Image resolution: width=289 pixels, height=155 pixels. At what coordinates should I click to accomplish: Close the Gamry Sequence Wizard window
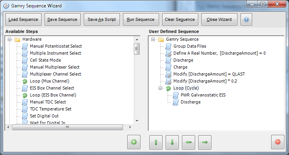[x=277, y=4]
